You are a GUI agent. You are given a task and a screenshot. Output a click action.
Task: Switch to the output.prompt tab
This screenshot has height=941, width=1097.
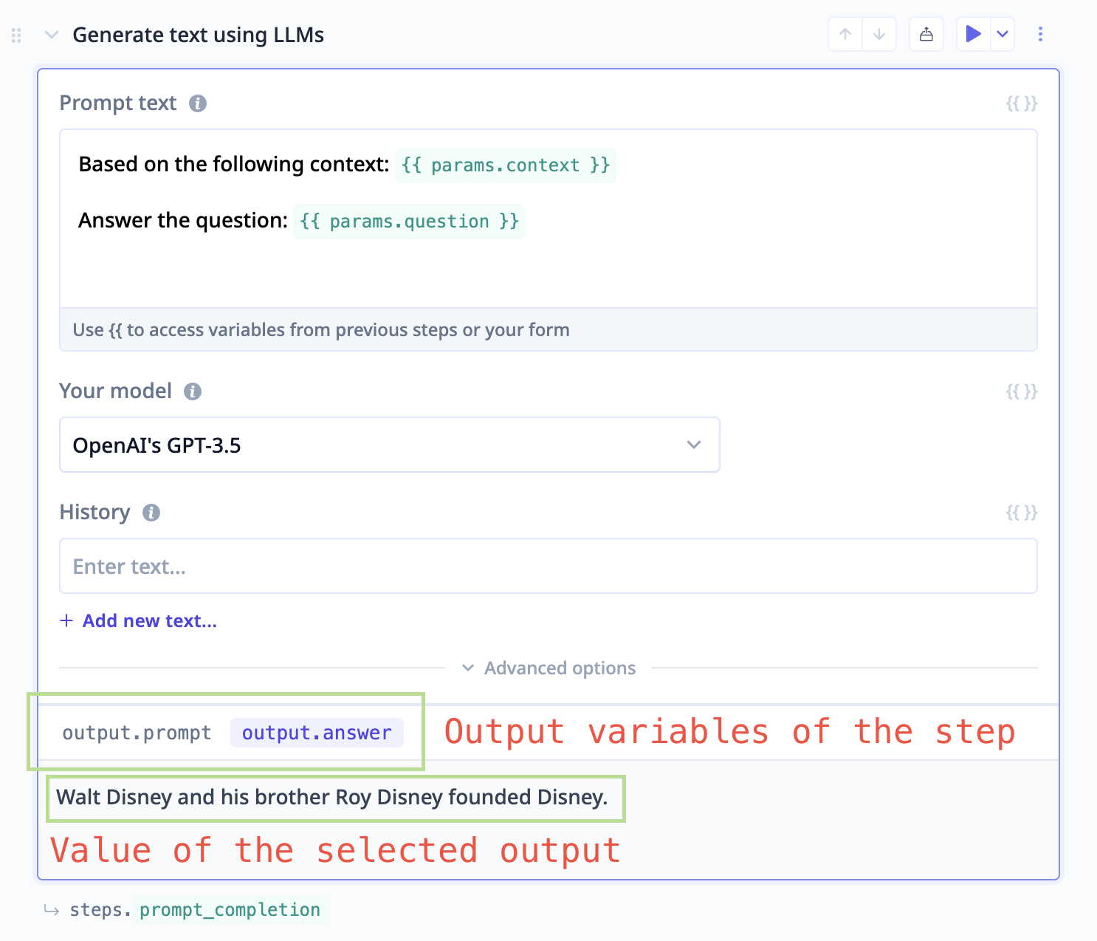coord(137,733)
